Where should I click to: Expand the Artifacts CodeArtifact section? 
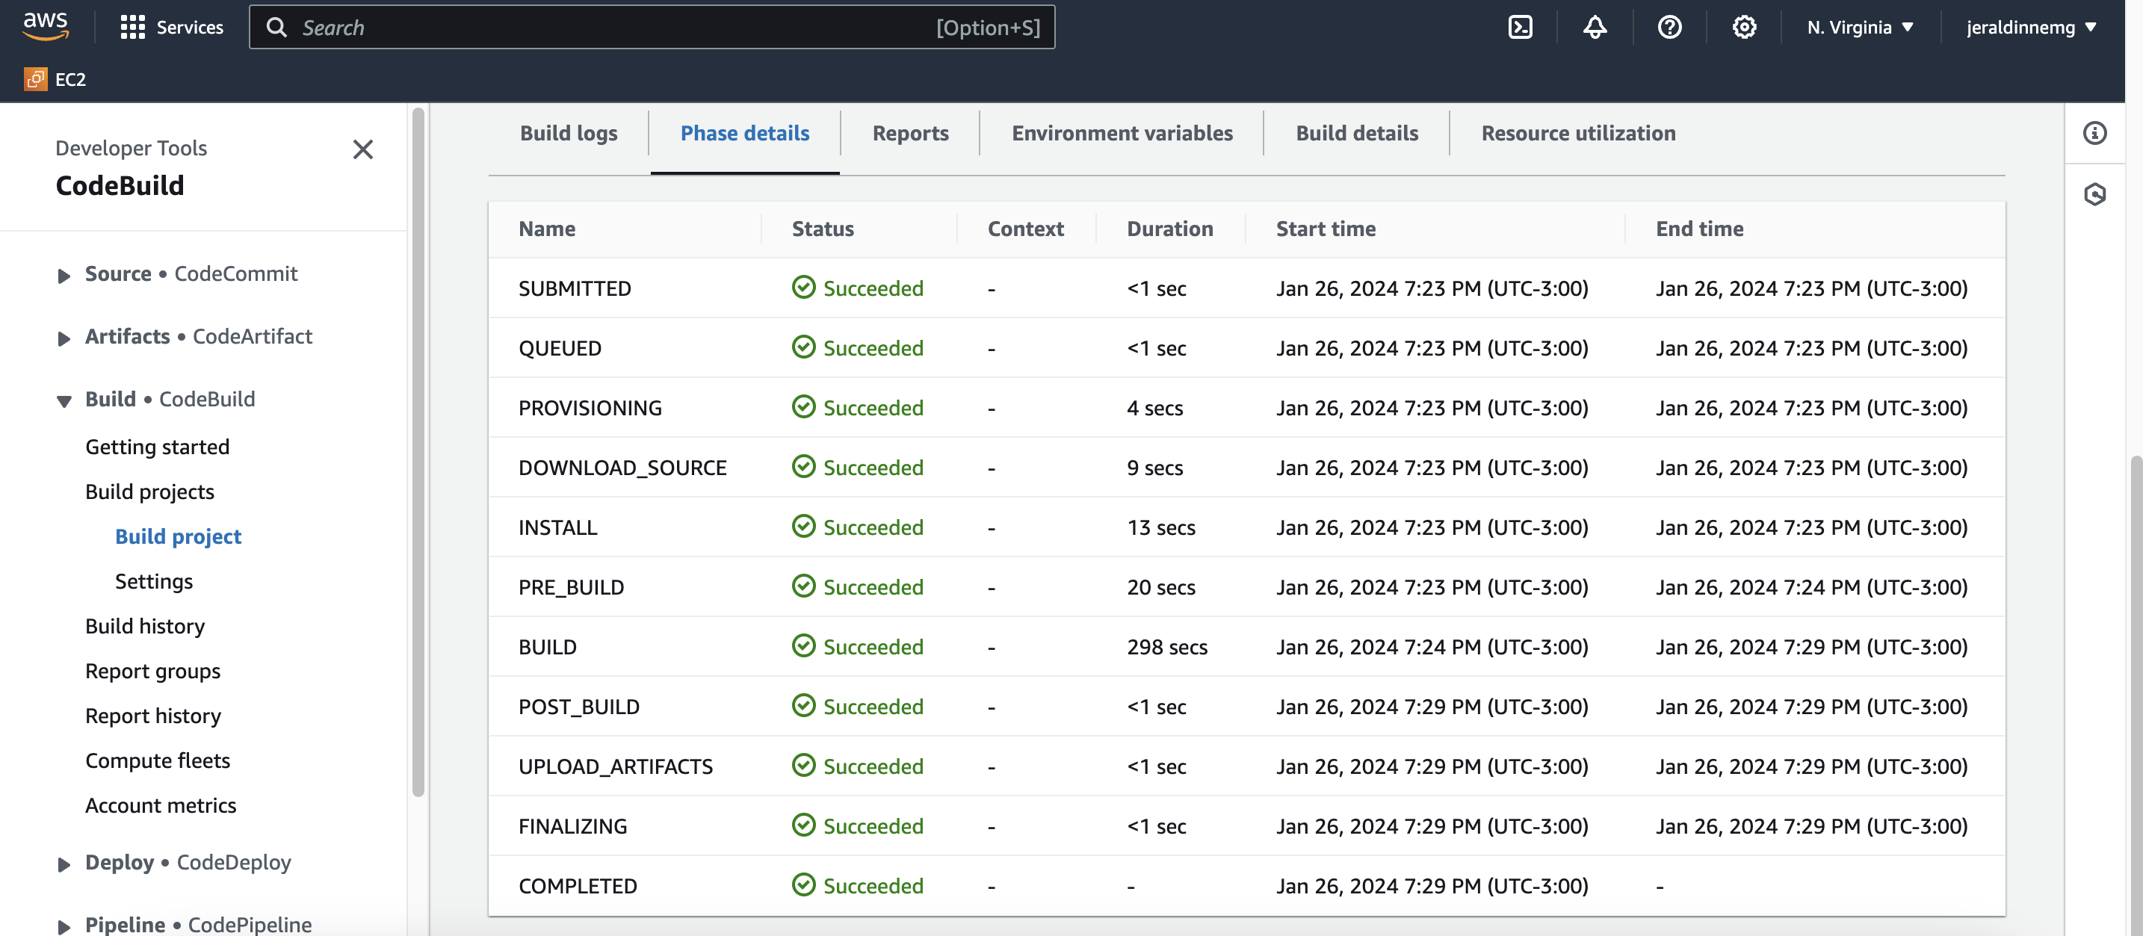click(x=64, y=338)
